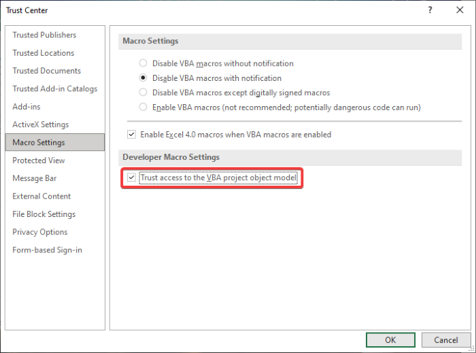Image resolution: width=476 pixels, height=353 pixels.
Task: Open File Block Settings
Action: (x=44, y=214)
